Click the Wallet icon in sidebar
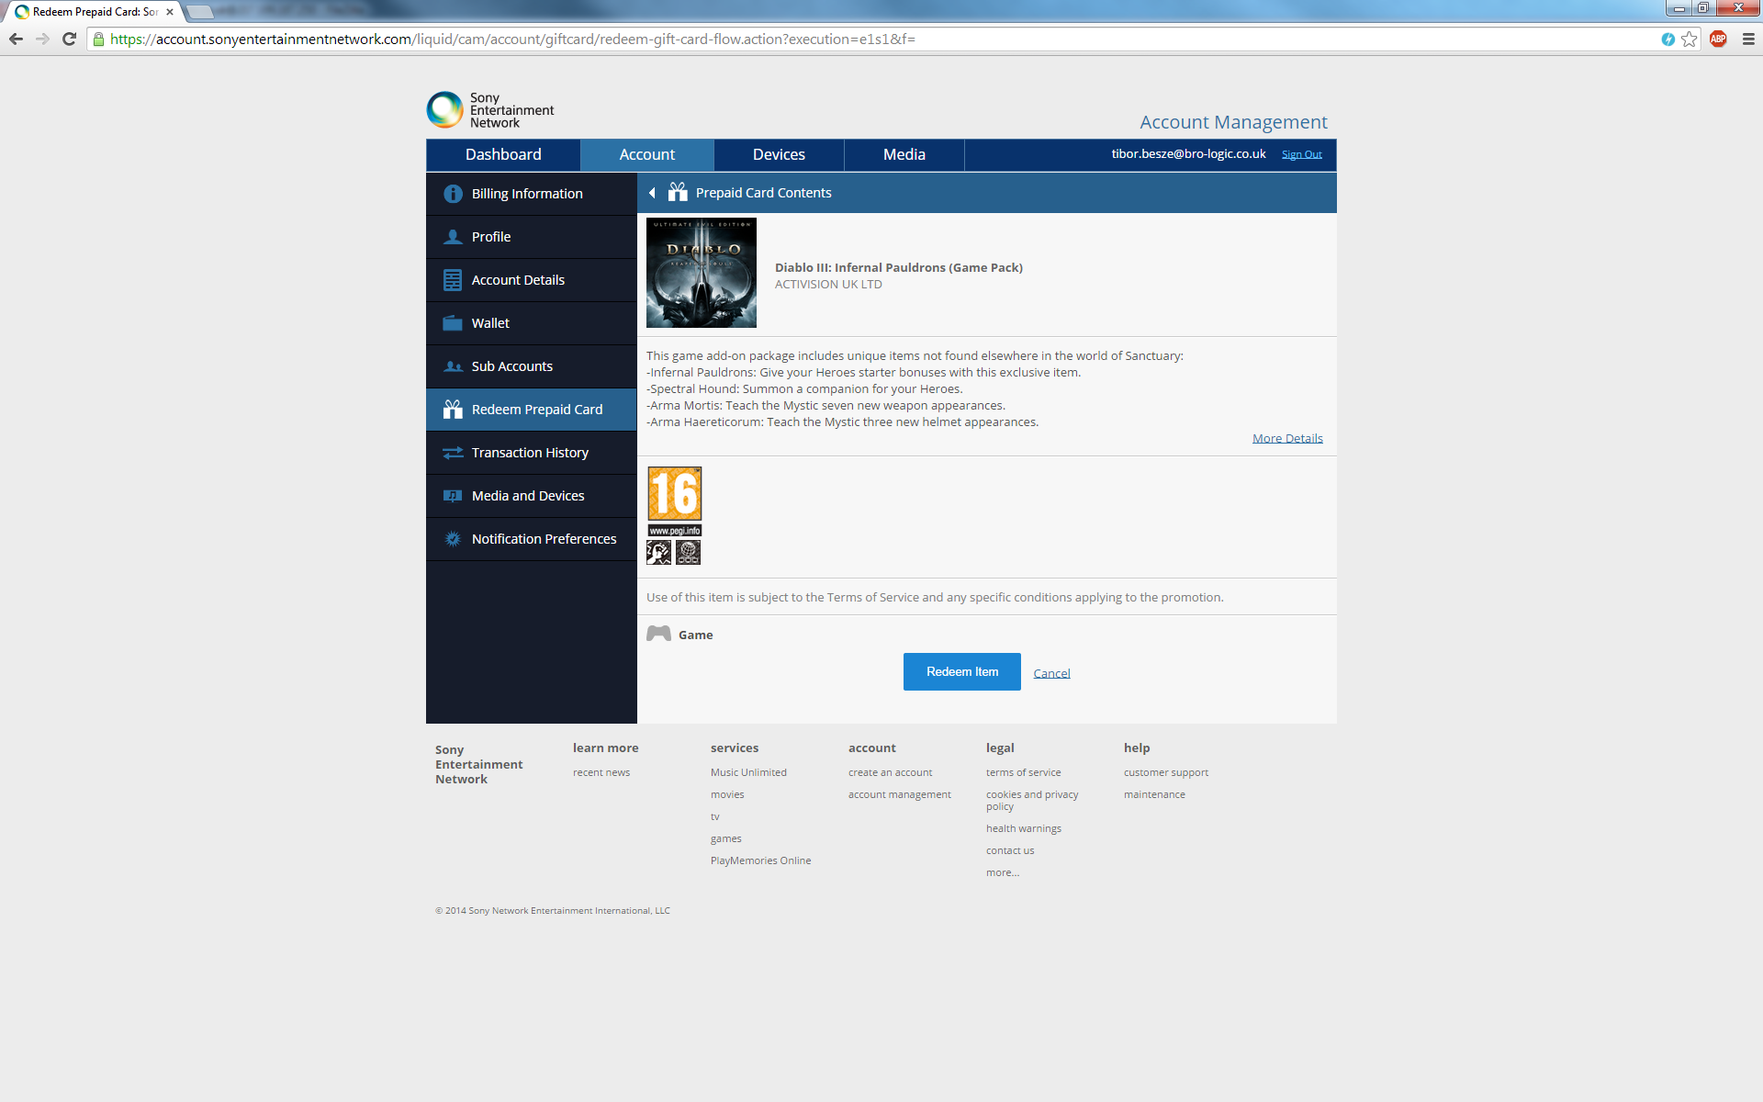1763x1102 pixels. pos(453,323)
